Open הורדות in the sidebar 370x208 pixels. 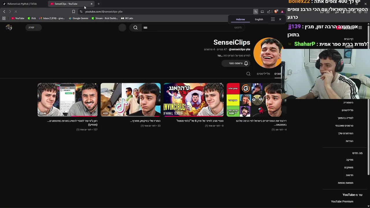click(x=349, y=141)
